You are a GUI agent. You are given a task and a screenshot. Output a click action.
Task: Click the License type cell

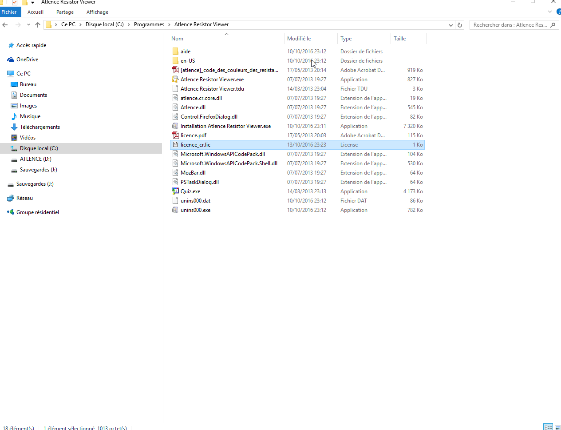click(349, 145)
